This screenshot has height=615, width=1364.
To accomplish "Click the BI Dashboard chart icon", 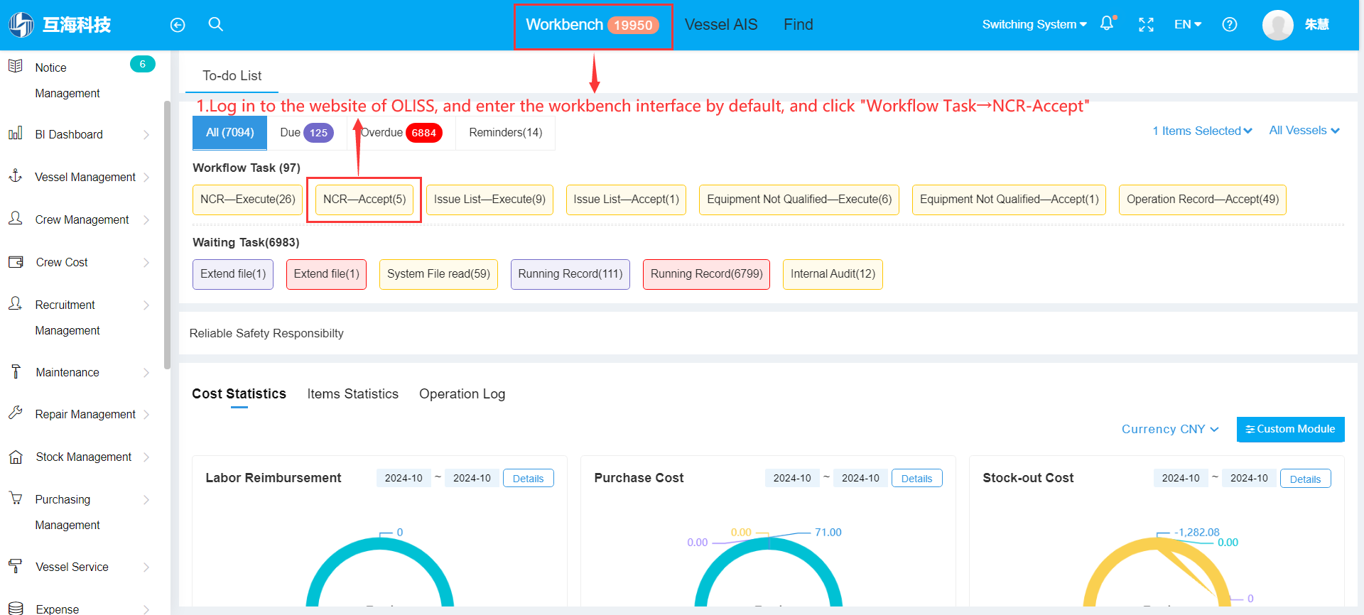I will (15, 133).
